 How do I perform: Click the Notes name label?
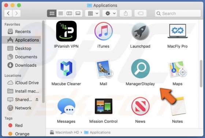click(x=178, y=121)
